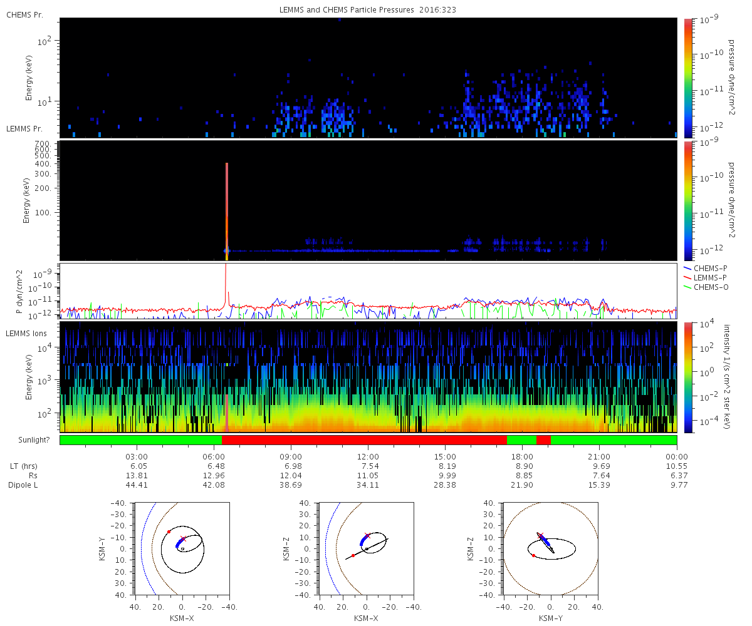The height and width of the screenshot is (626, 752).
Task: Click the first green Sunlight bar segment
Action: click(141, 440)
